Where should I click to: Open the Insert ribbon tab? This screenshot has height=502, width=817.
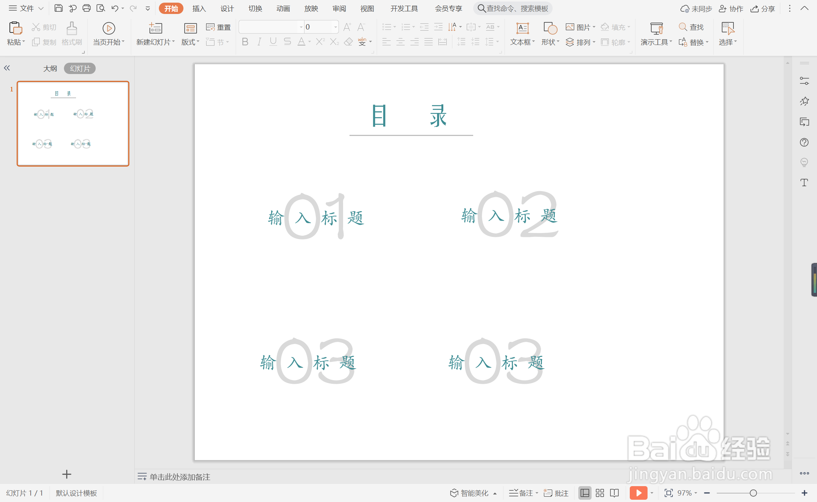coord(199,8)
